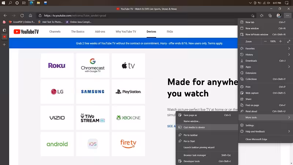Image resolution: width=293 pixels, height=165 pixels.
Task: Click the site lock icon in address bar
Action: pyautogui.click(x=40, y=15)
